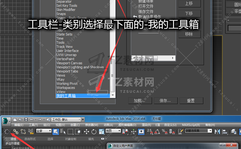Create a new scene from quick access toolbar
Viewport: 241px width, 149px height.
(15, 120)
